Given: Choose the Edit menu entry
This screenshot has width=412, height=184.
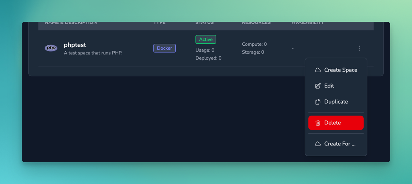Looking at the screenshot, I should point(329,86).
